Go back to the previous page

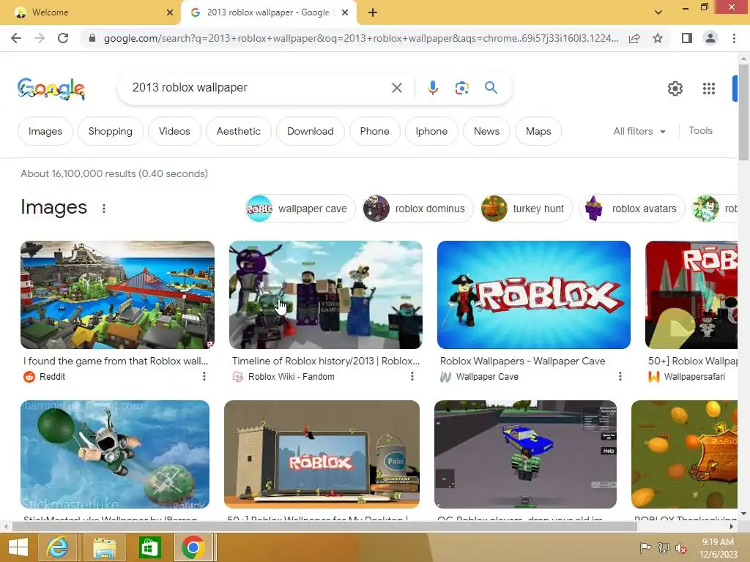16,38
